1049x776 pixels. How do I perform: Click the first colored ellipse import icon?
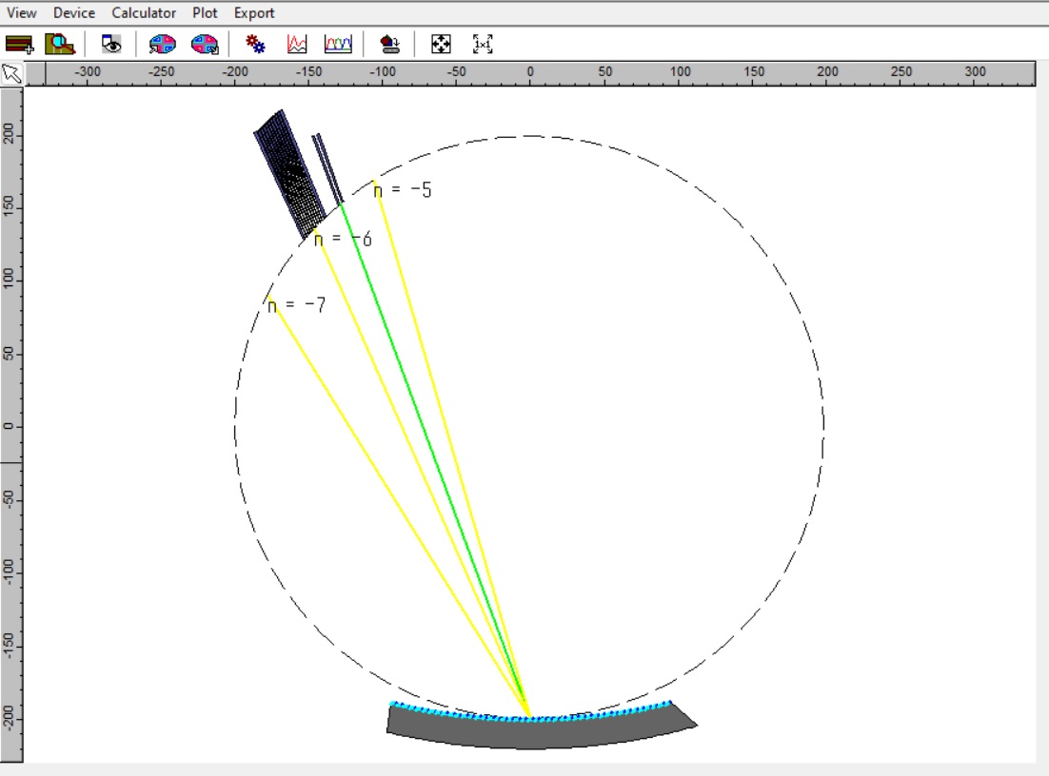[162, 44]
